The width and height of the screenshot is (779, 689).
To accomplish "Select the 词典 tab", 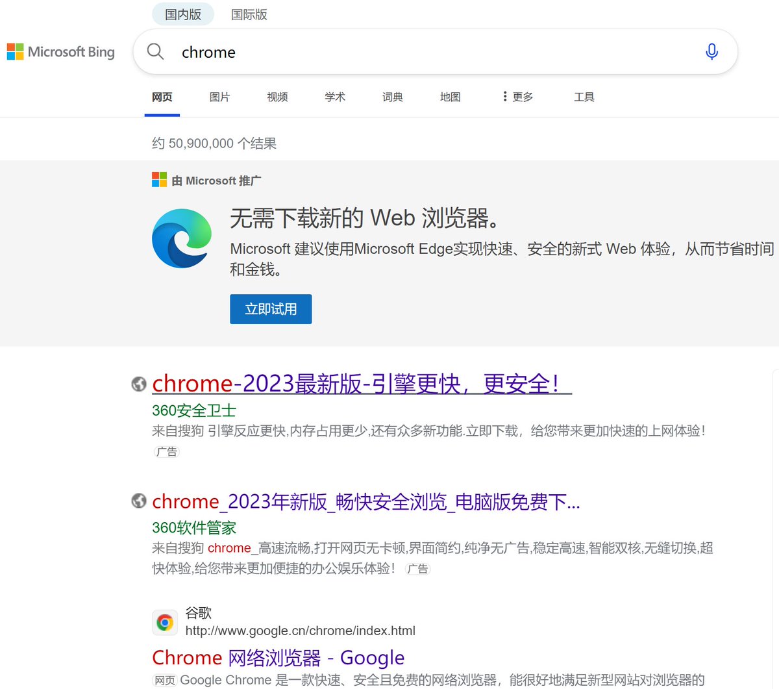I will [x=393, y=97].
